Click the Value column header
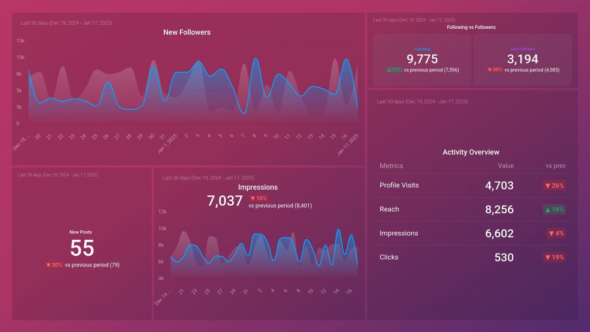This screenshot has height=332, width=590. click(506, 165)
